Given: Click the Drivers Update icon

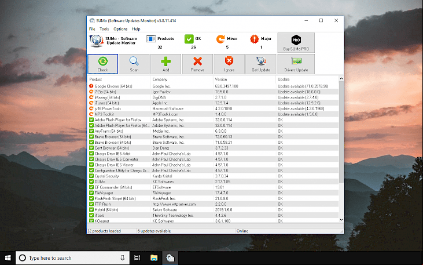Looking at the screenshot, I should pos(296,61).
